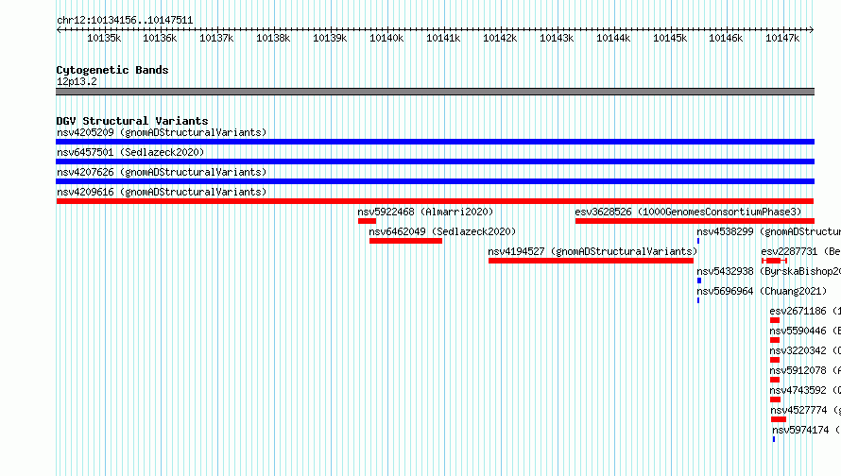The width and height of the screenshot is (841, 476).
Task: Click the 12p13.2 band label
Action: pyautogui.click(x=77, y=81)
